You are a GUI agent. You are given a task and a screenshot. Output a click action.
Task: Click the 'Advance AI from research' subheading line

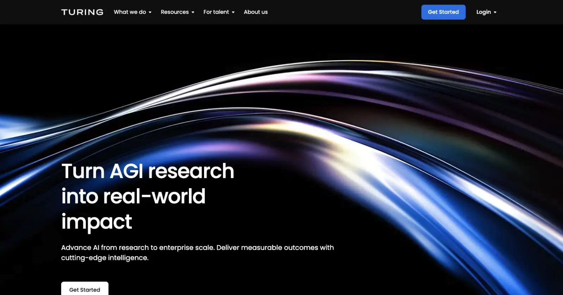[x=197, y=248]
